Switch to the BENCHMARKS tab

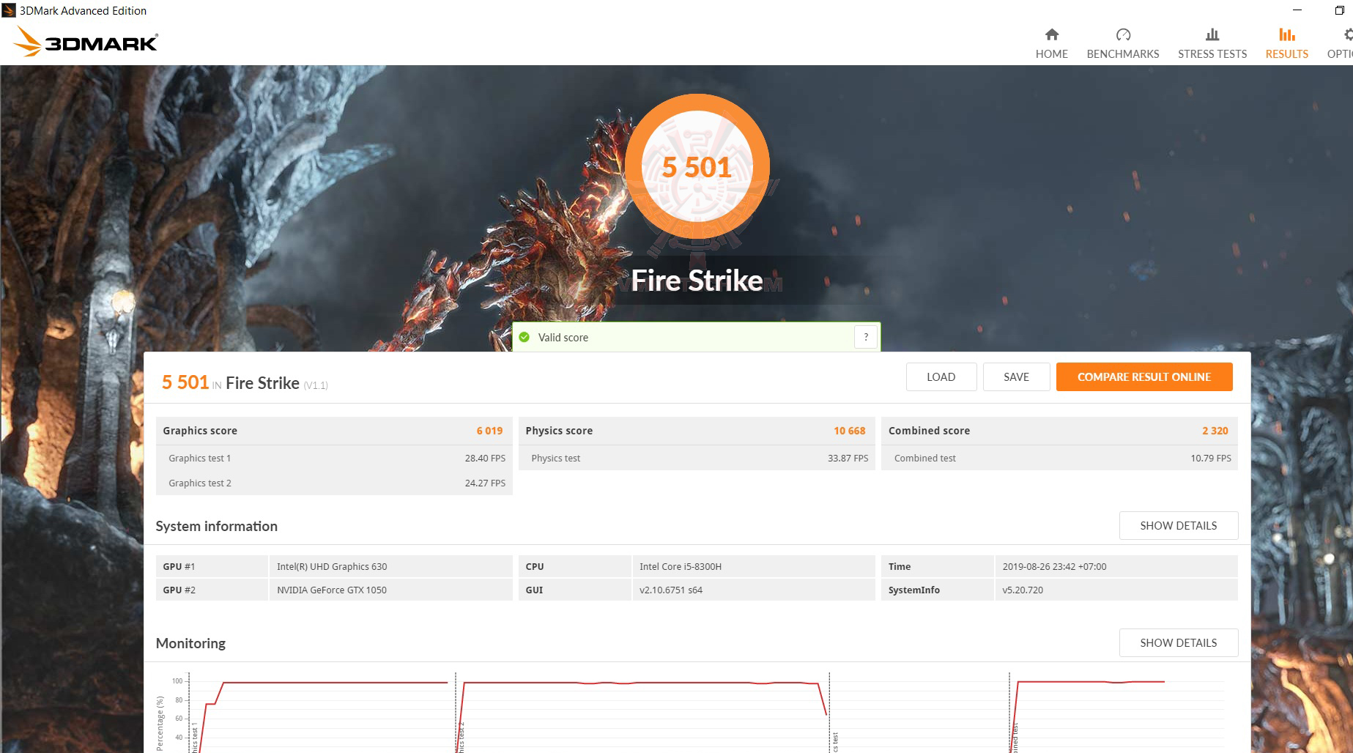[x=1123, y=43]
